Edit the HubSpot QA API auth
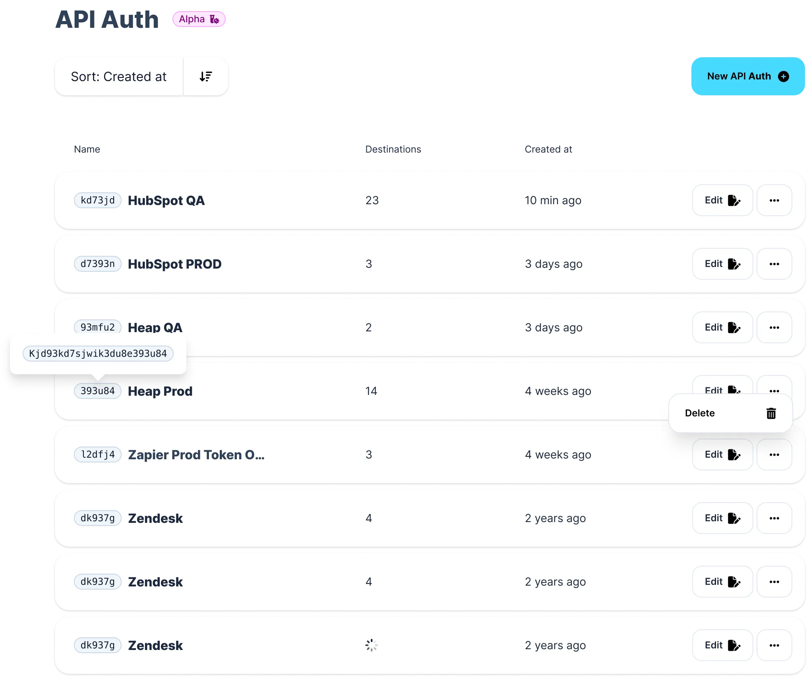This screenshot has height=677, width=809. (x=722, y=200)
